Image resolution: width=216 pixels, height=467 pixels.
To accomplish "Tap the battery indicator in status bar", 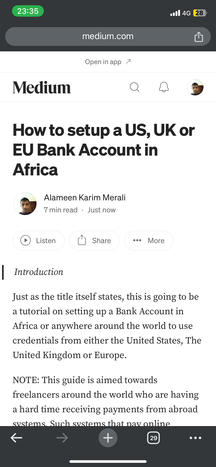I will [200, 13].
